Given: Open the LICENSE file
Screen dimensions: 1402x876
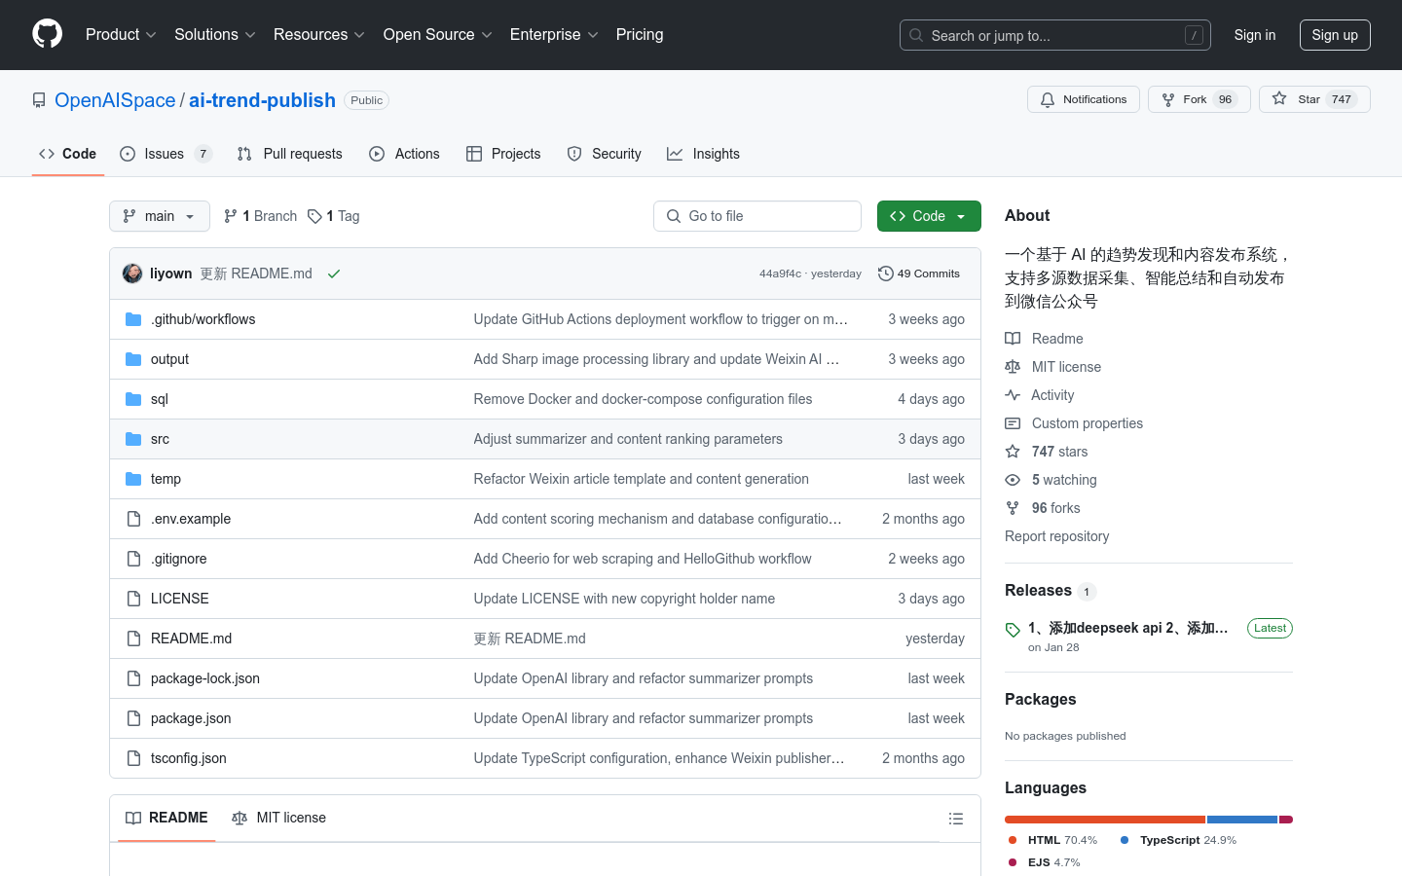Looking at the screenshot, I should [x=179, y=599].
